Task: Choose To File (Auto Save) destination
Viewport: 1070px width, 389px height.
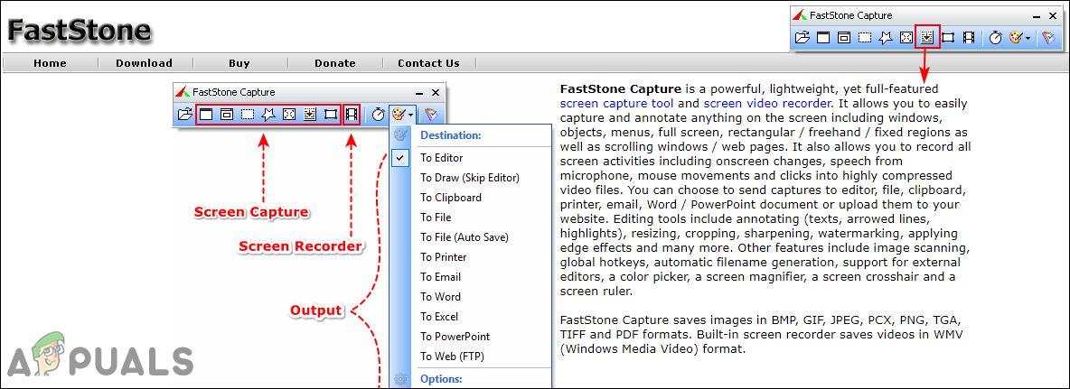Action: tap(464, 237)
